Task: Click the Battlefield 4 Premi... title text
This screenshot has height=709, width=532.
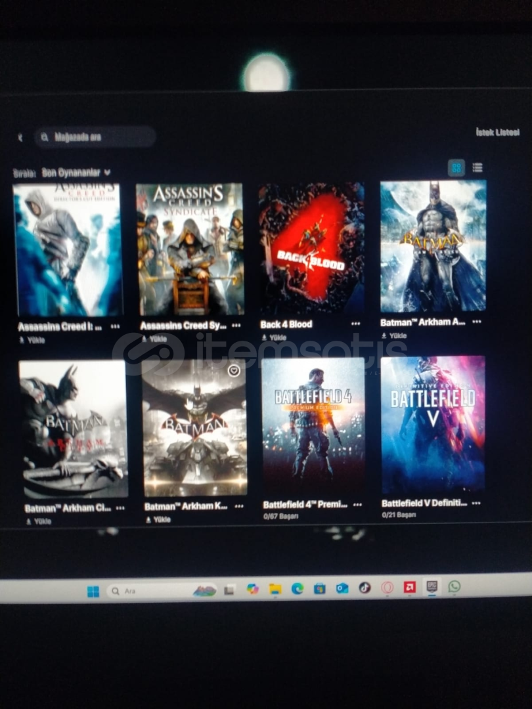Action: [x=305, y=505]
